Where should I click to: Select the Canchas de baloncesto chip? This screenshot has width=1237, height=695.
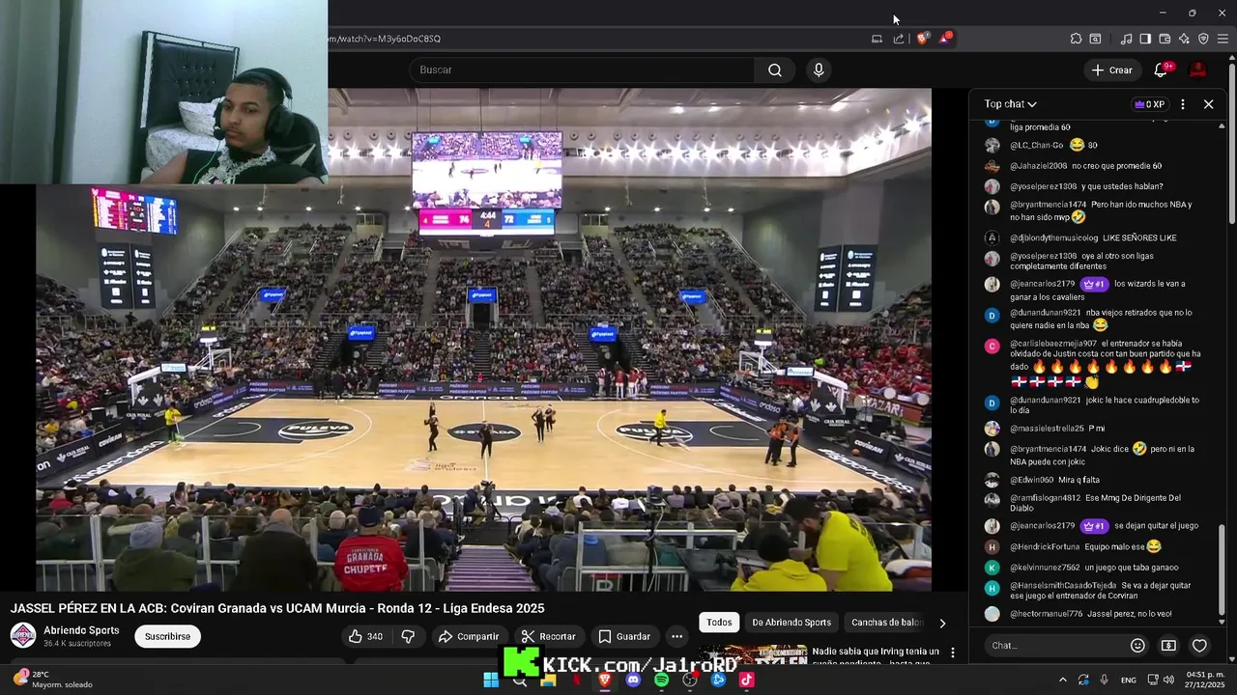(x=886, y=623)
